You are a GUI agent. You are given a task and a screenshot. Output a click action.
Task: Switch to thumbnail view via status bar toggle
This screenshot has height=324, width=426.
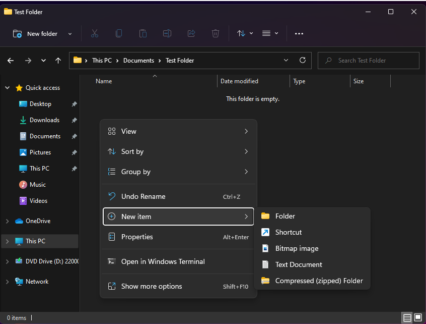417,318
